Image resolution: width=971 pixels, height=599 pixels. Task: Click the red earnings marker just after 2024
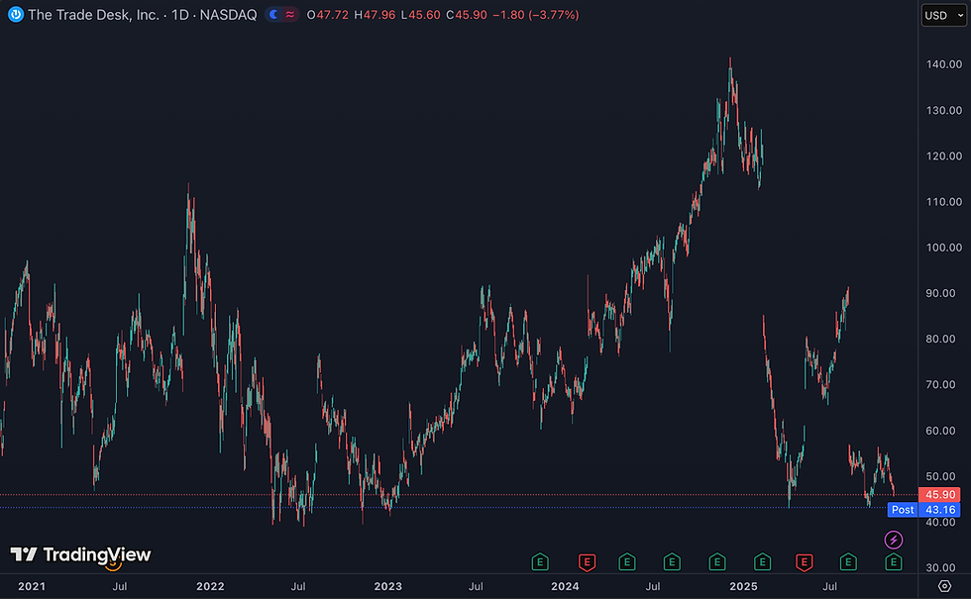click(x=587, y=562)
